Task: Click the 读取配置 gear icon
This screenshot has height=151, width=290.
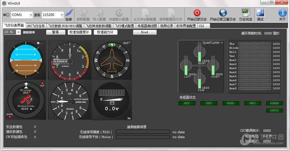Action: pyautogui.click(x=83, y=13)
